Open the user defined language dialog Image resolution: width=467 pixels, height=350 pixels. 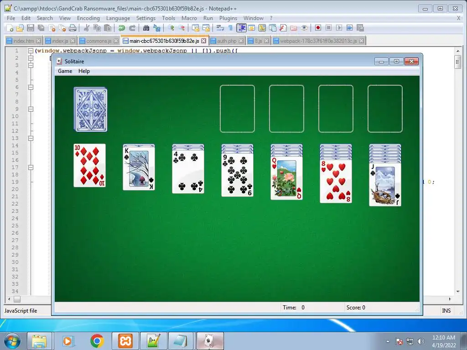click(252, 28)
